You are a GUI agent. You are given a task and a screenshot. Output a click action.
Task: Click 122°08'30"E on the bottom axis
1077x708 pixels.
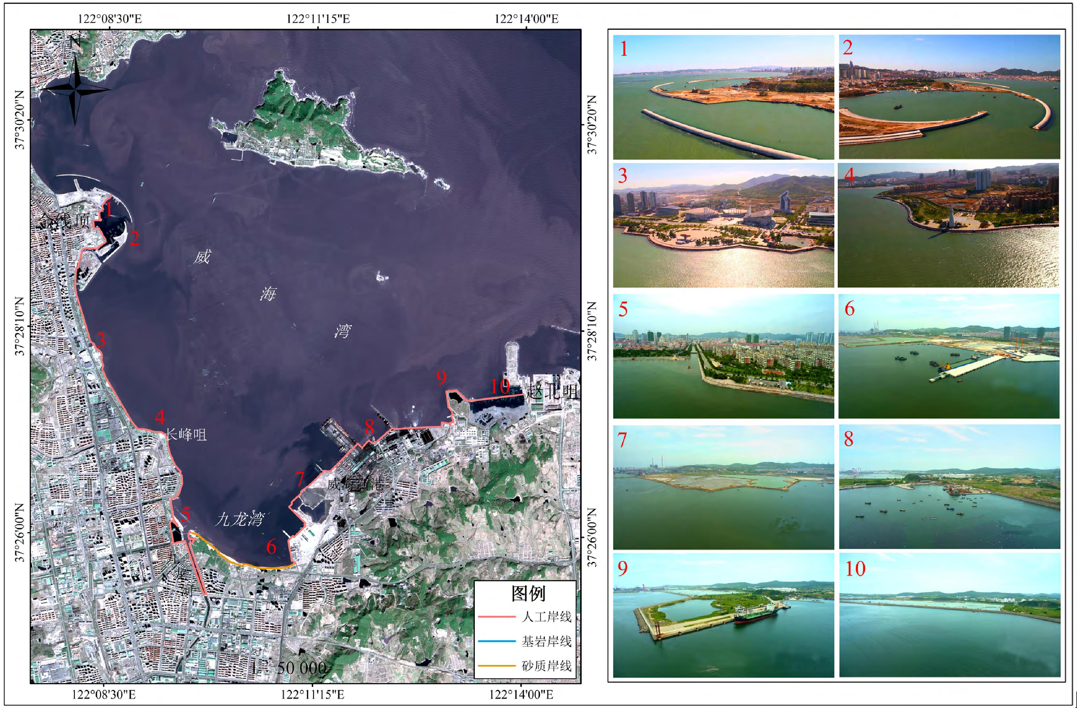pyautogui.click(x=104, y=695)
